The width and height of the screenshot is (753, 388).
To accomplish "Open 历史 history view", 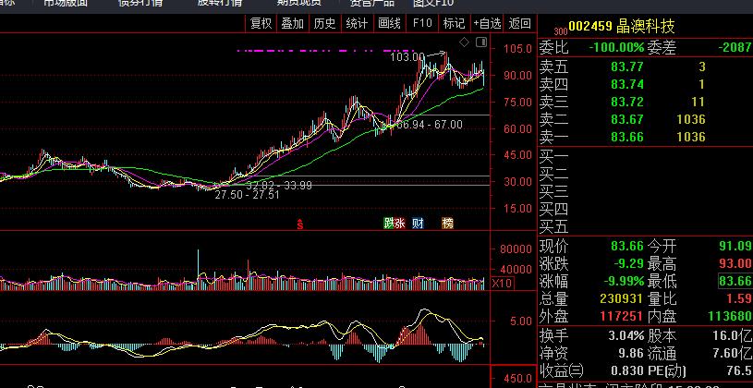I will 324,23.
